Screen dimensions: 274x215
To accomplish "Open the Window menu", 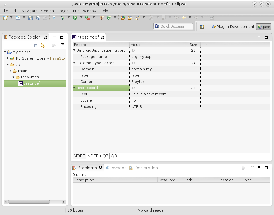I will tap(90, 11).
